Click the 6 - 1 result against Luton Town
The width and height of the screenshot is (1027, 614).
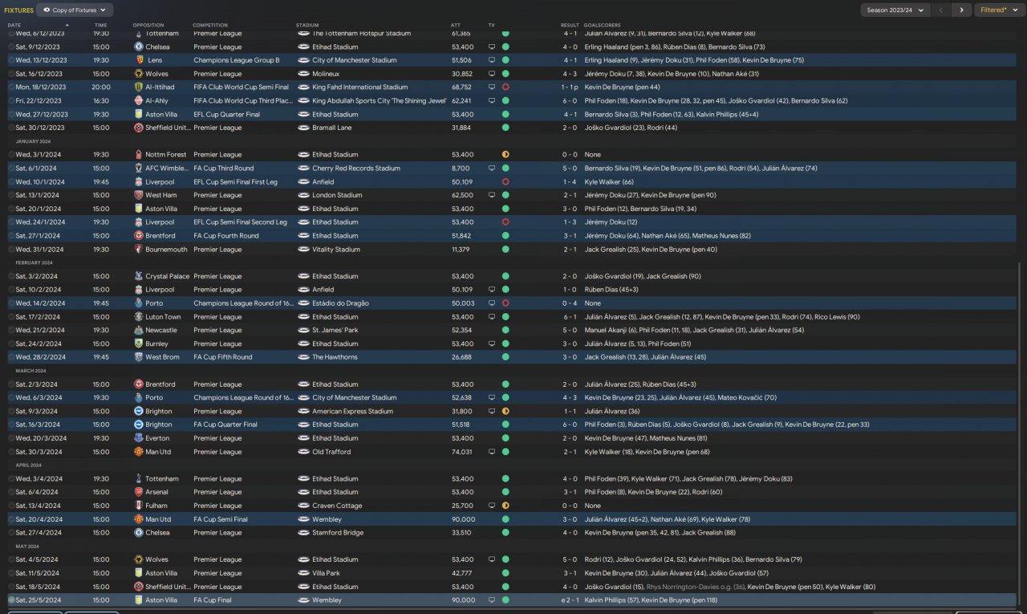pyautogui.click(x=570, y=317)
